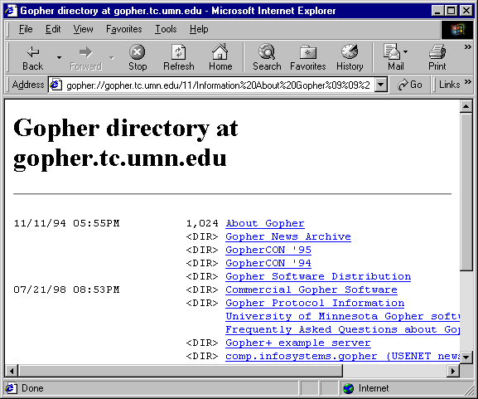Image resolution: width=478 pixels, height=399 pixels.
Task: Click the globe Internet zone icon
Action: coord(348,388)
